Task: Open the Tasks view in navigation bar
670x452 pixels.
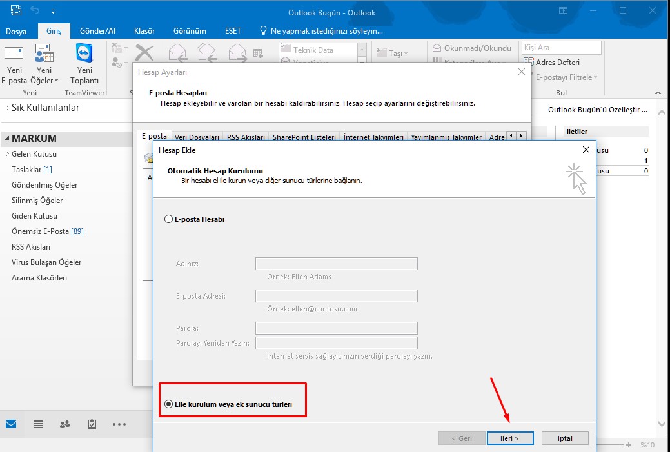Action: pos(92,424)
